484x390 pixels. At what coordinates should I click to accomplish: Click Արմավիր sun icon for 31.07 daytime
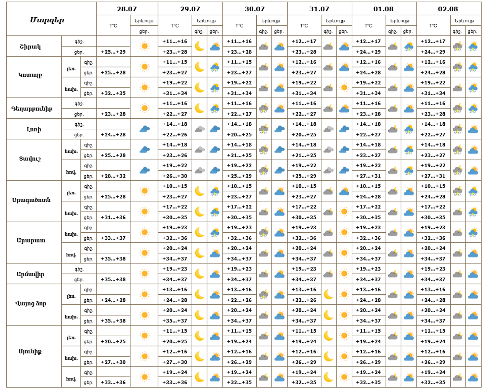pyautogui.click(x=344, y=274)
